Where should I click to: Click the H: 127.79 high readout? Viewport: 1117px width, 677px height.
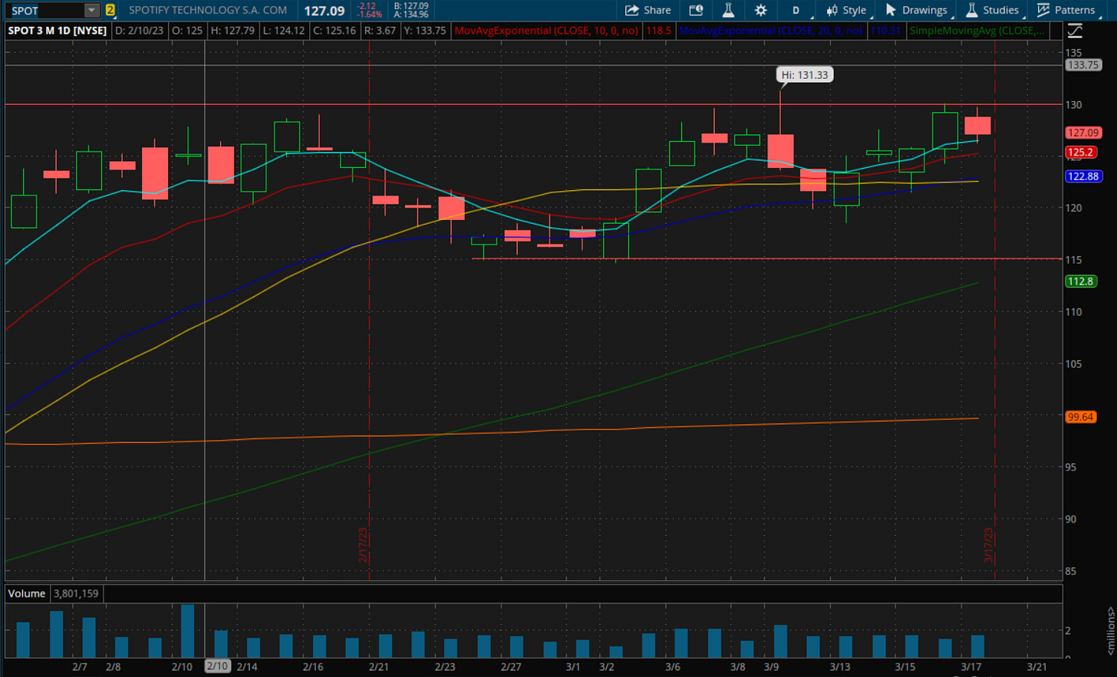tap(232, 31)
